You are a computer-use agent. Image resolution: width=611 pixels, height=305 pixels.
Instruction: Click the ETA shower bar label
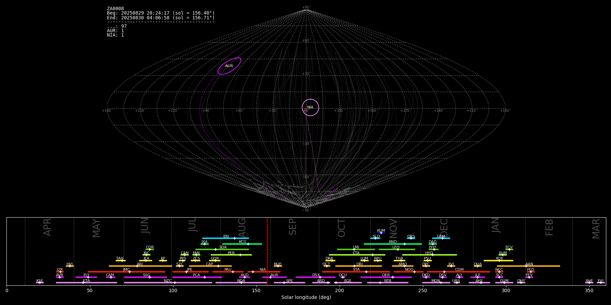click(87, 281)
